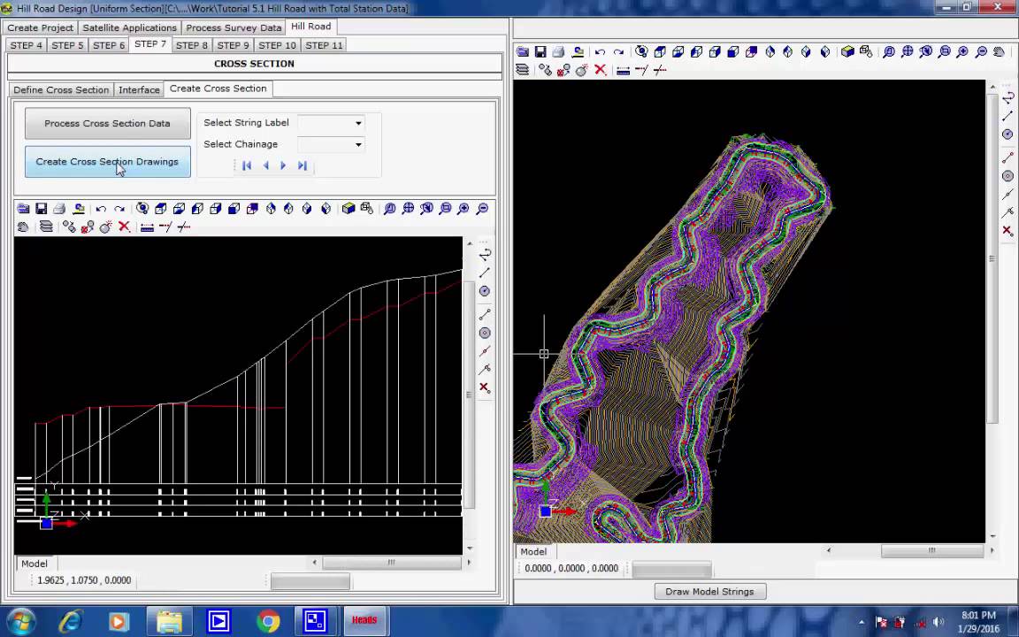Activate 3D orbit tool in cross section toolbar
Image resolution: width=1019 pixels, height=637 pixels.
coord(142,209)
